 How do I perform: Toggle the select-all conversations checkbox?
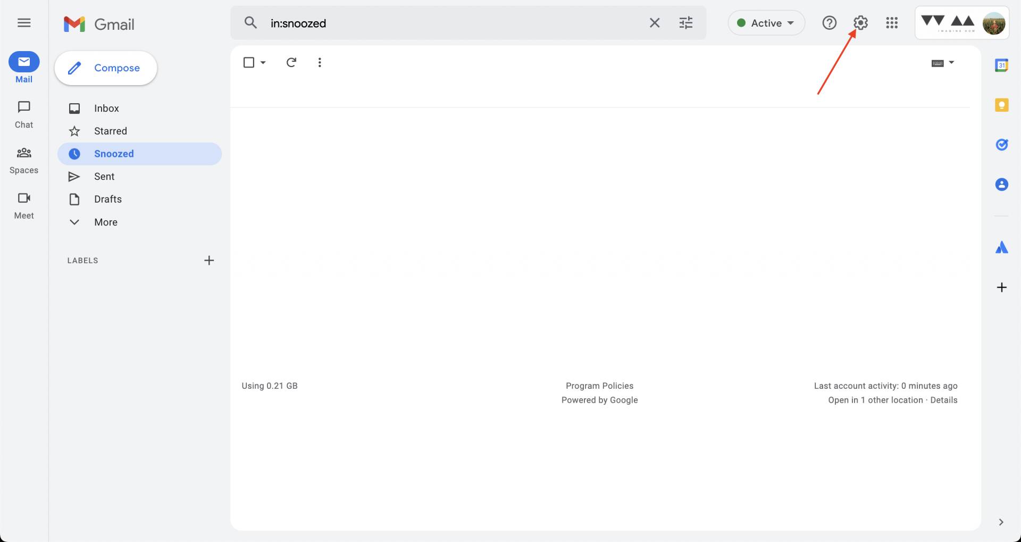(x=249, y=62)
